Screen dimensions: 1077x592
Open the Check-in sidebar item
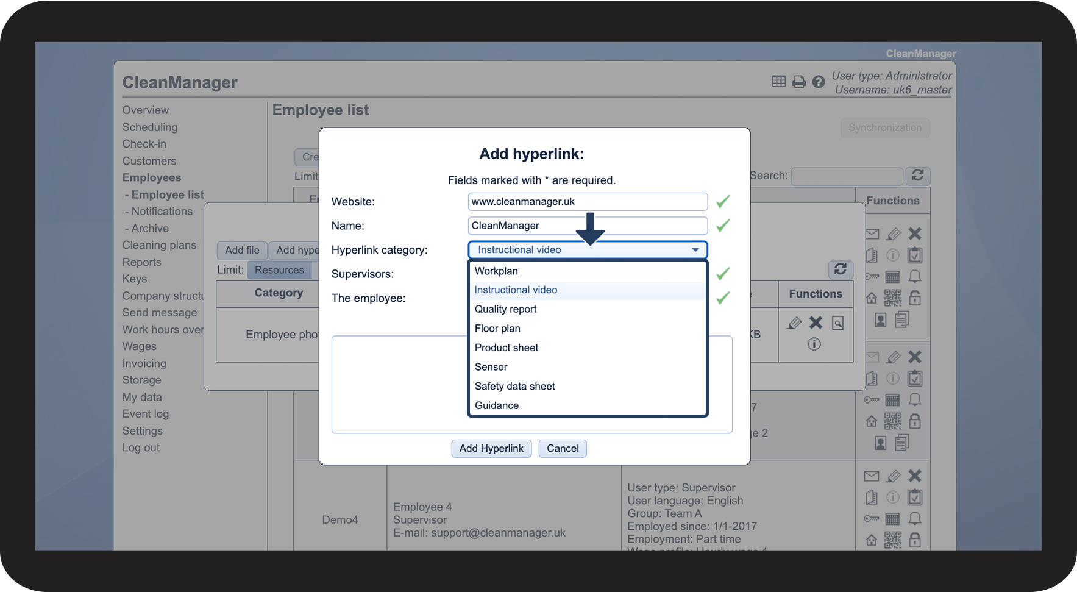144,144
